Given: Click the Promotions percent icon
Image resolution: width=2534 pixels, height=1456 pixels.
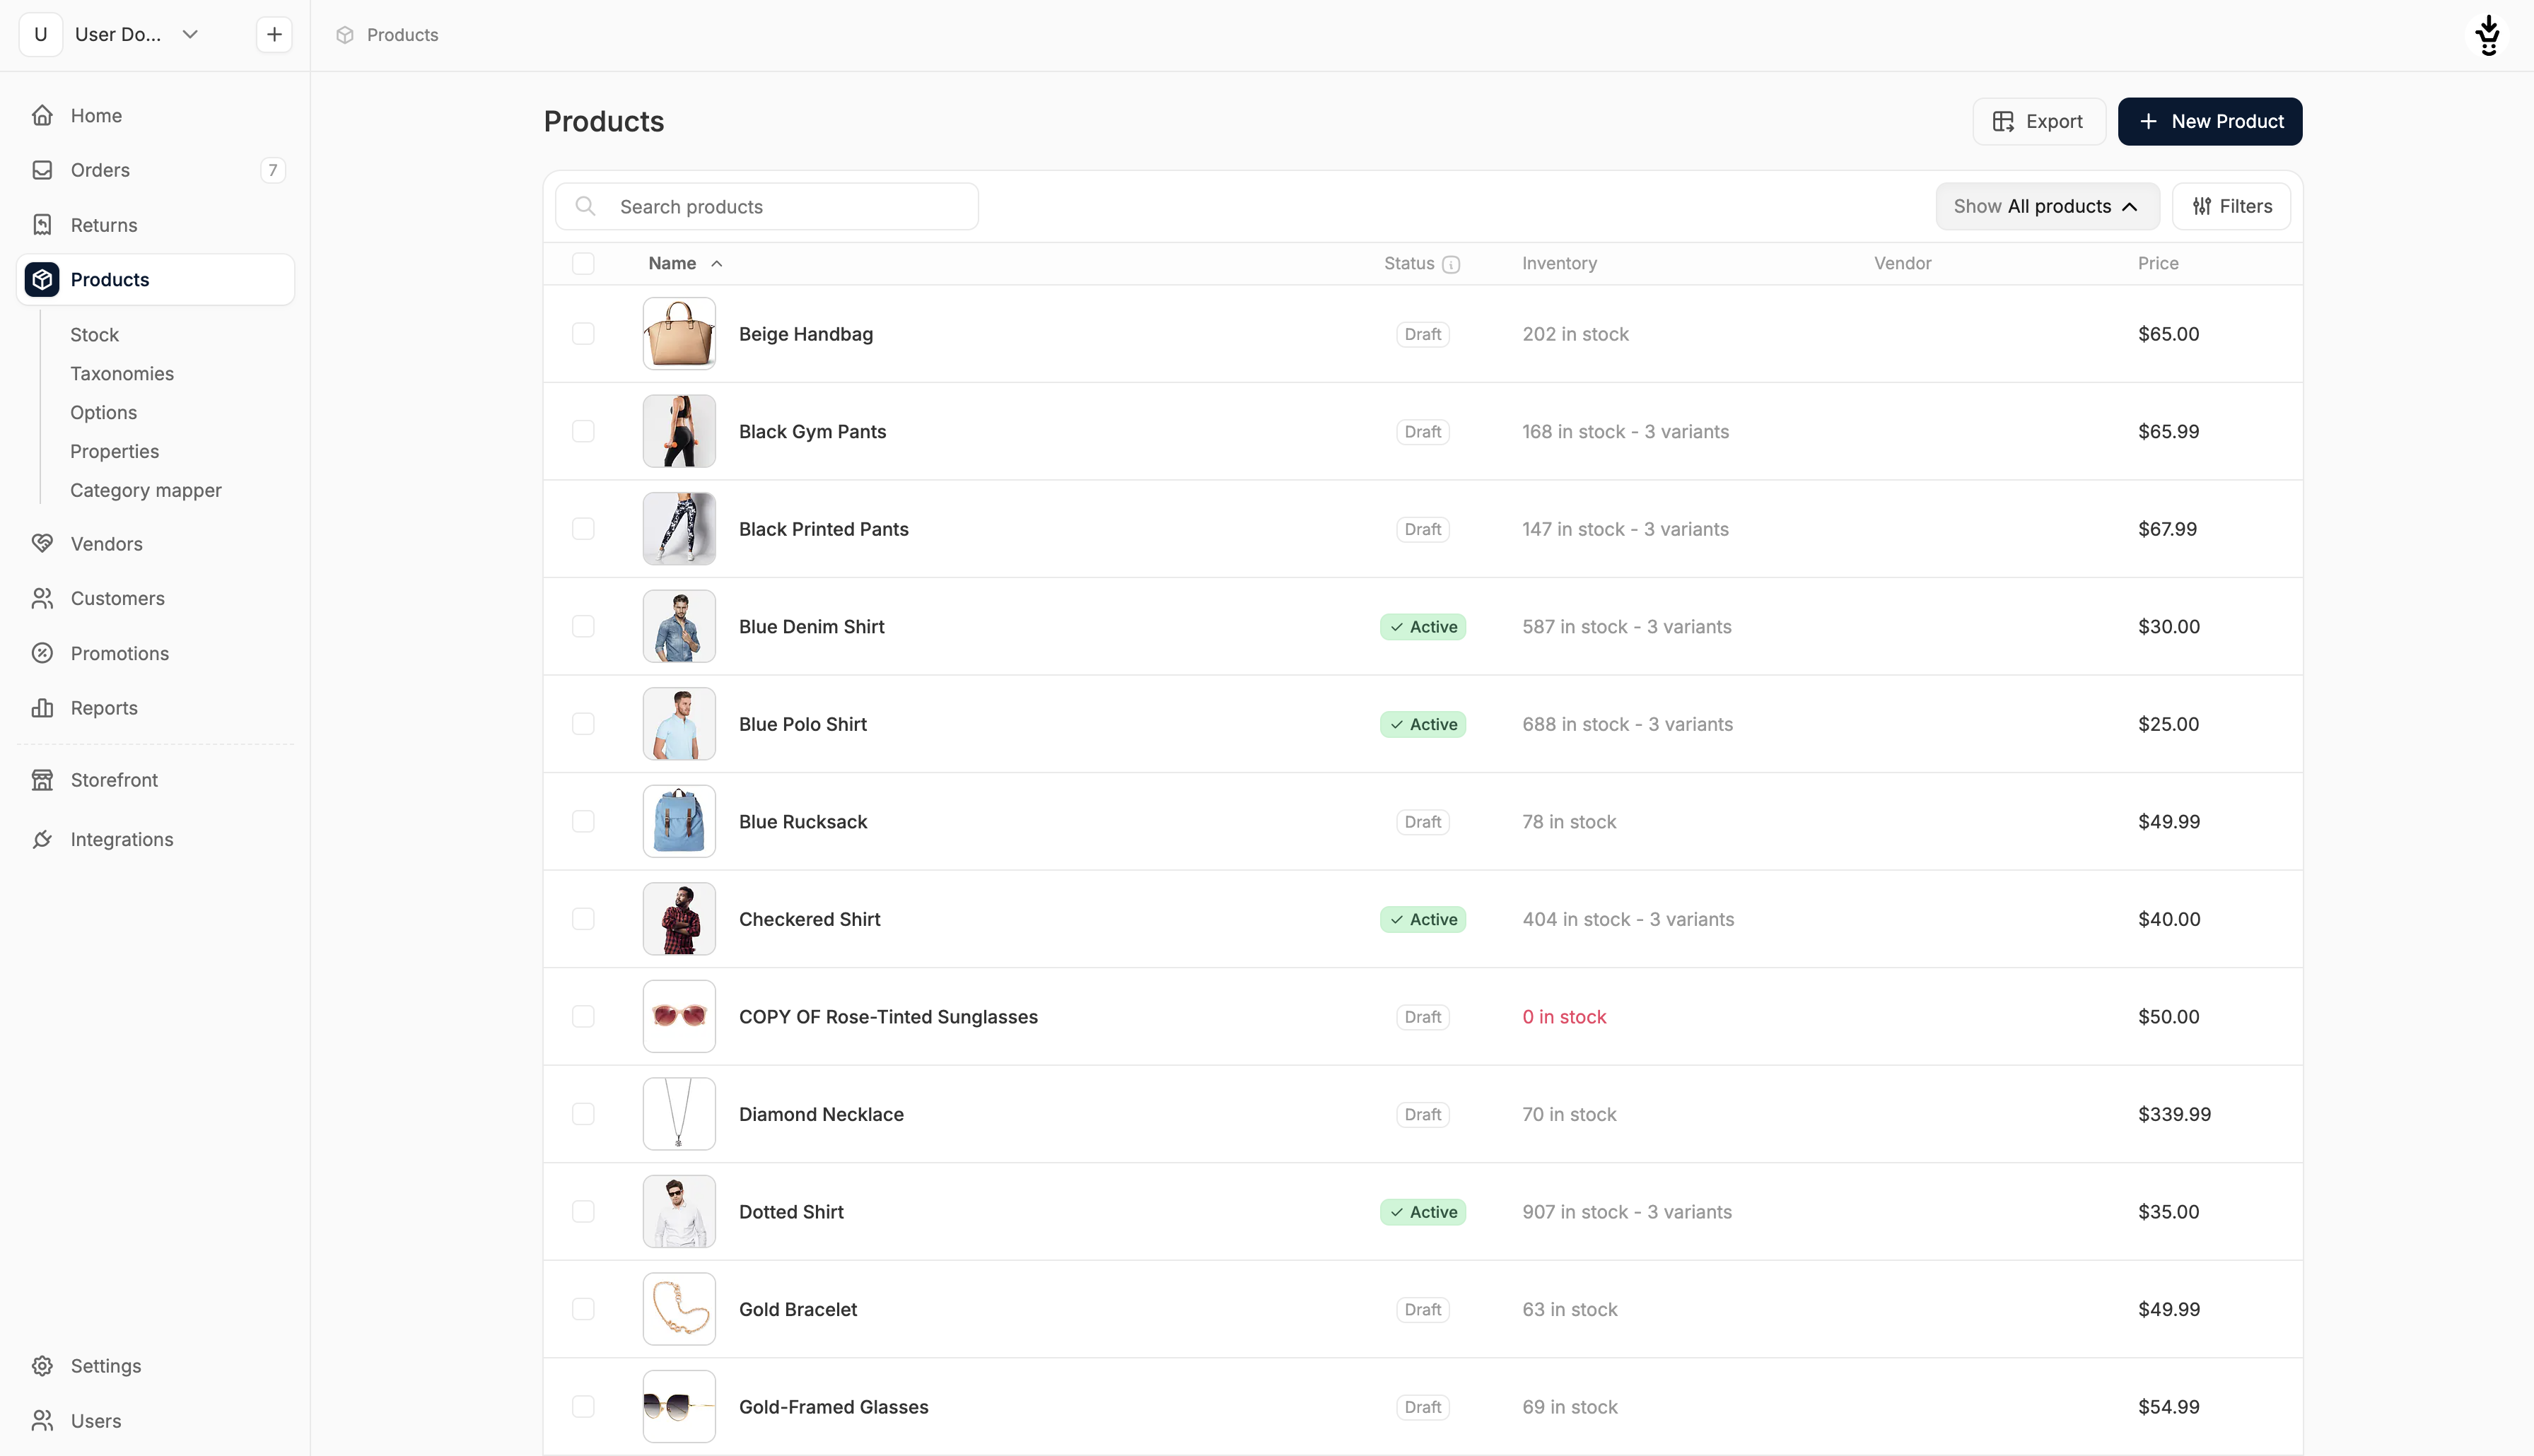Looking at the screenshot, I should [x=42, y=653].
